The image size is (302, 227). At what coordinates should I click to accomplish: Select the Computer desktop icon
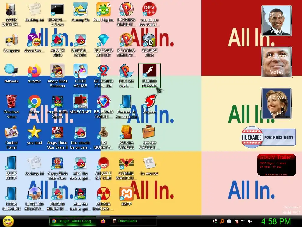click(12, 43)
